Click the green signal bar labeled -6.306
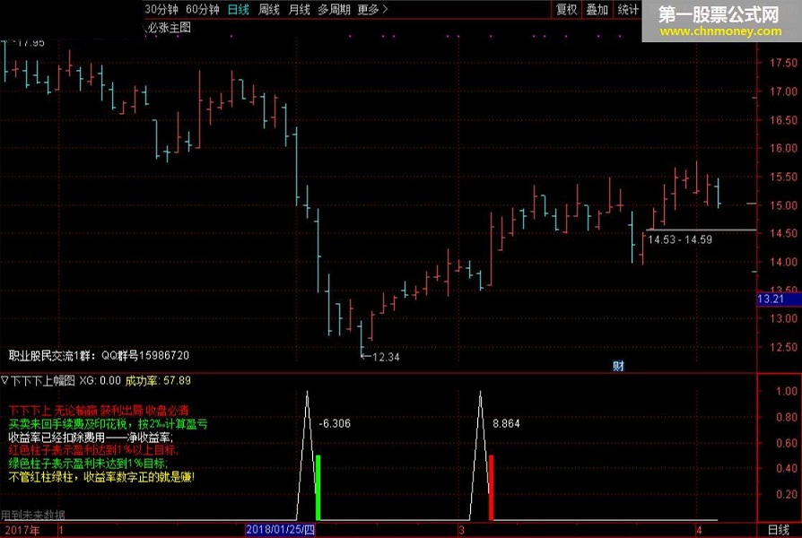Viewport: 802px width, 538px height. (318, 488)
